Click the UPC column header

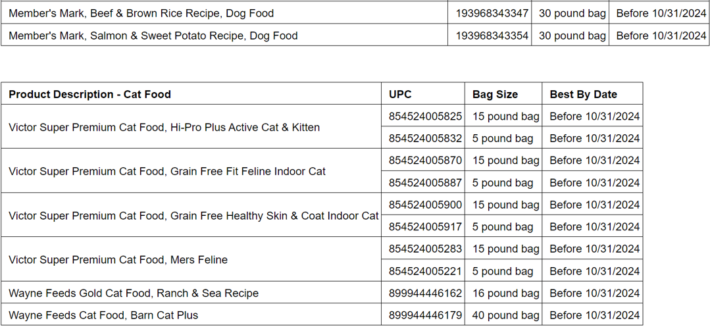pos(400,94)
